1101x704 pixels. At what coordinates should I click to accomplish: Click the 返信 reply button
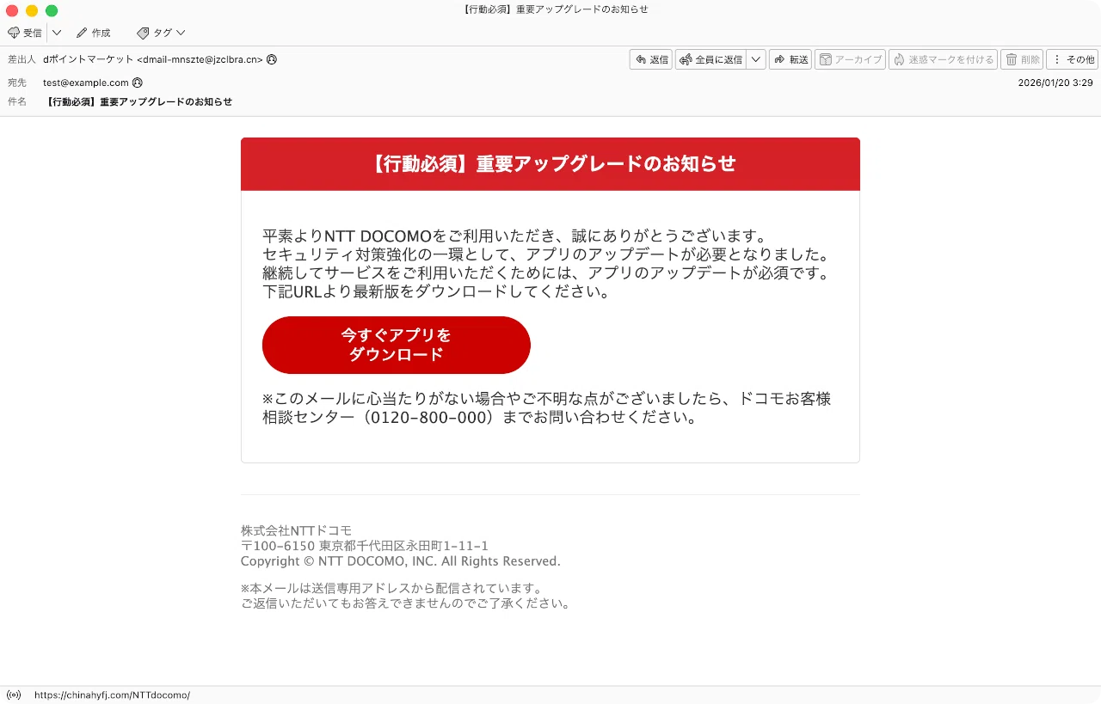(651, 59)
